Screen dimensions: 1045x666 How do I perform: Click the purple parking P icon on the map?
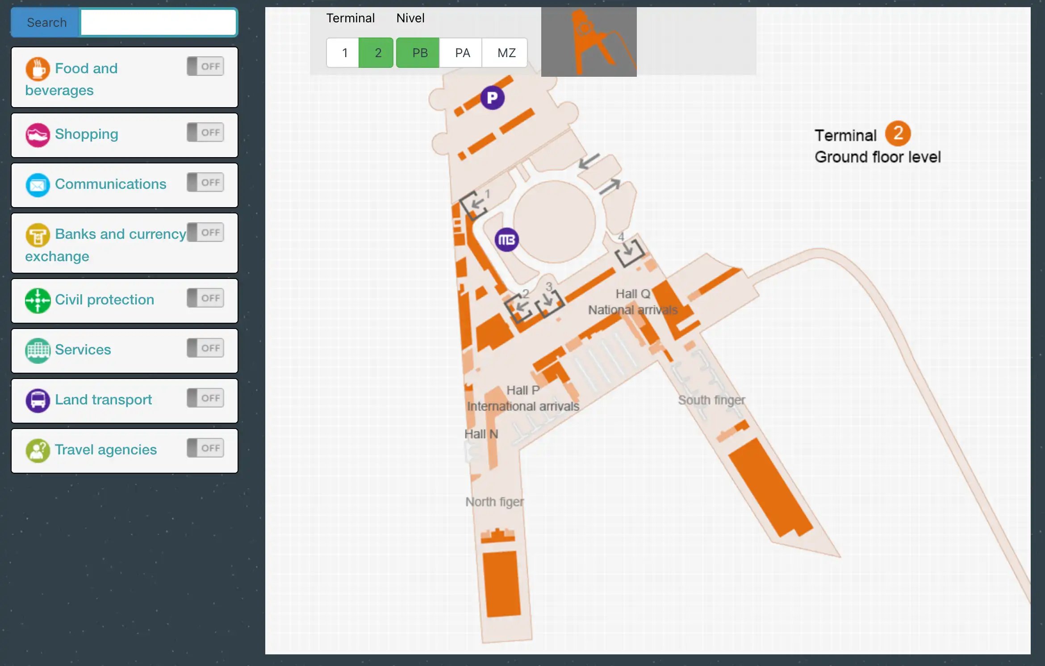click(x=491, y=97)
